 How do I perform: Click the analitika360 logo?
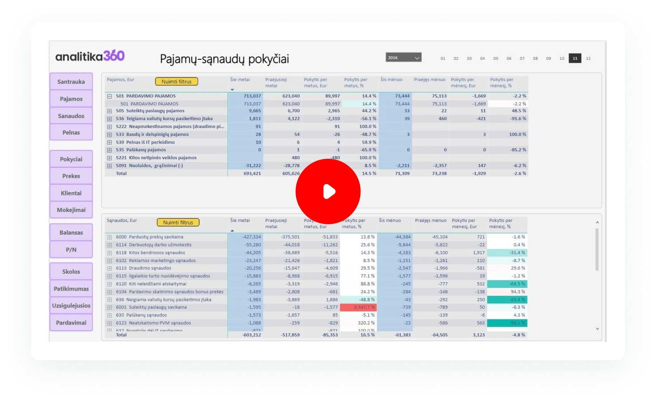[x=90, y=56]
